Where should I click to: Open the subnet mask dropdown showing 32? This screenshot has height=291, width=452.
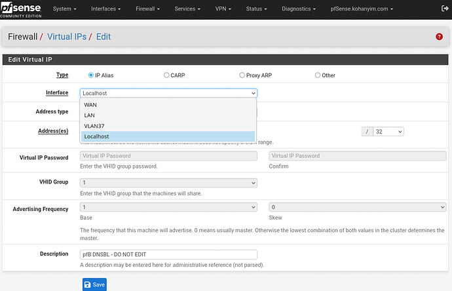pyautogui.click(x=388, y=132)
